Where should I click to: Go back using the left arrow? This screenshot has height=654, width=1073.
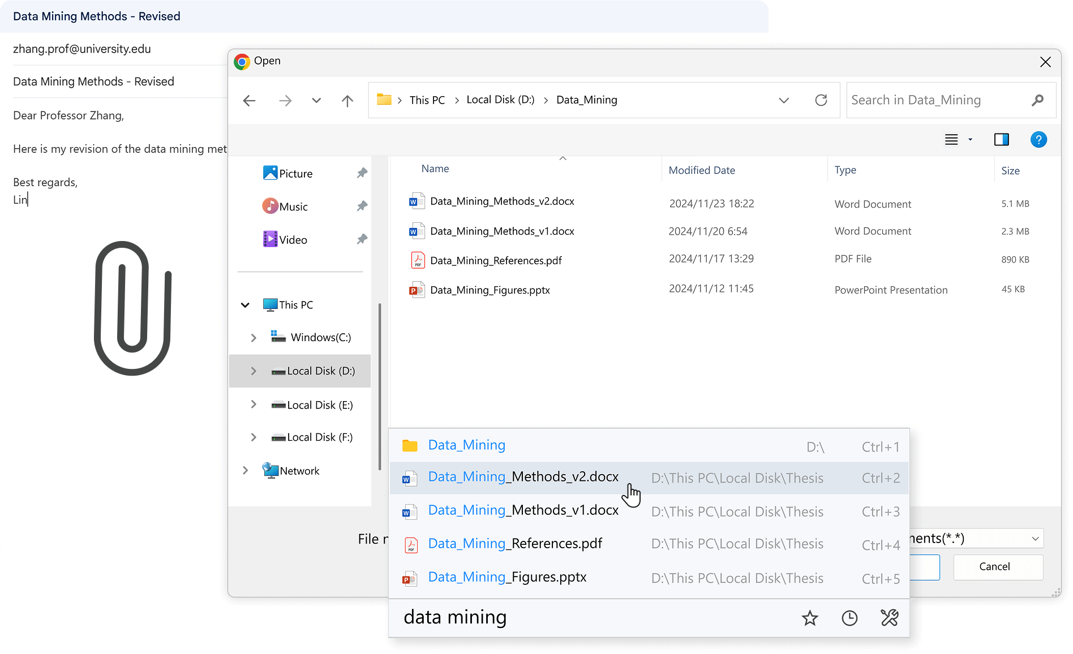(x=250, y=101)
